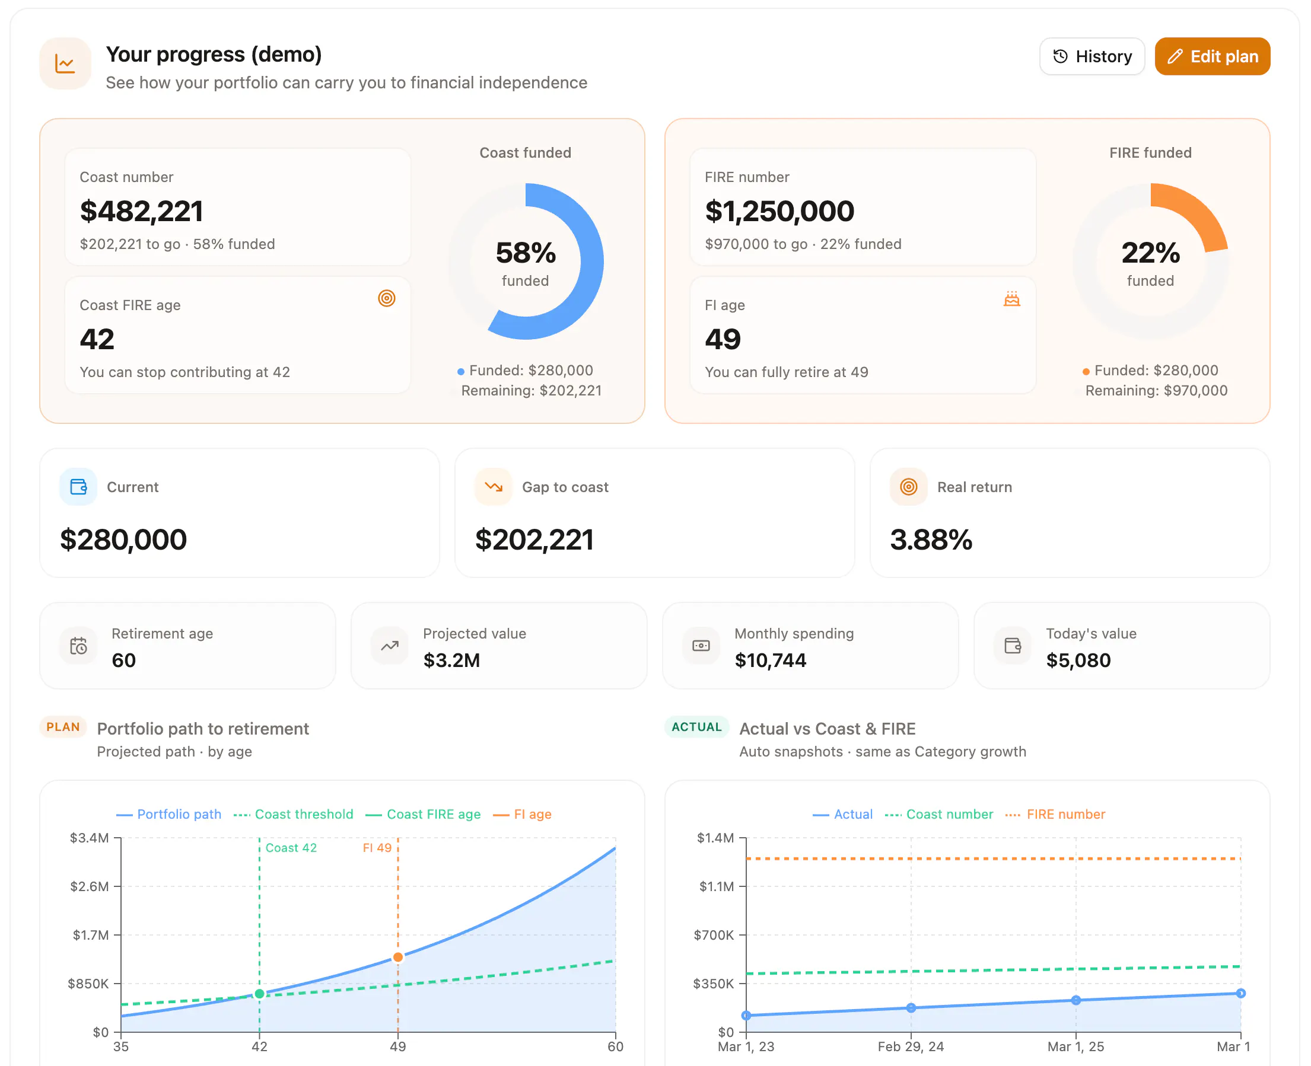Click the 'Your progress (demo)' title
The image size is (1311, 1066).
click(214, 54)
